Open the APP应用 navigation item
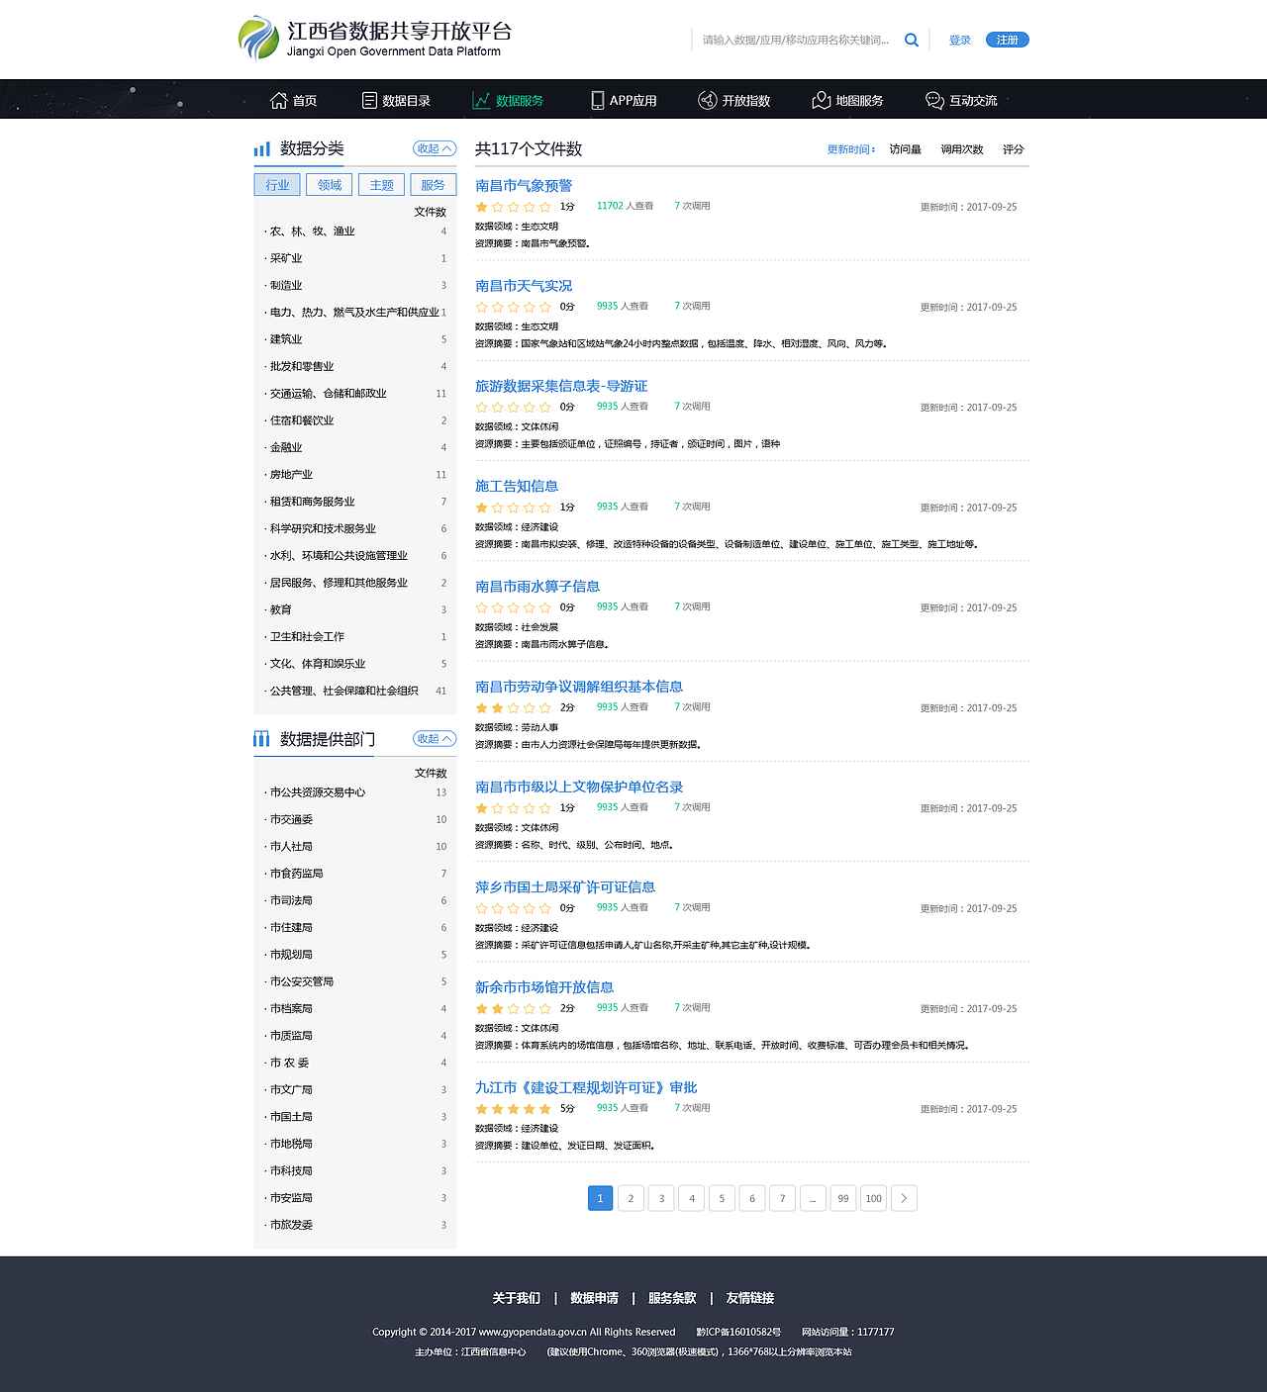 click(x=624, y=100)
